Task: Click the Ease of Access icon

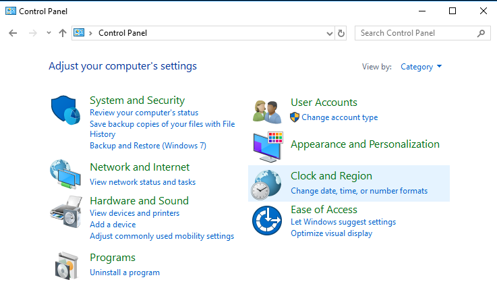Action: click(267, 221)
